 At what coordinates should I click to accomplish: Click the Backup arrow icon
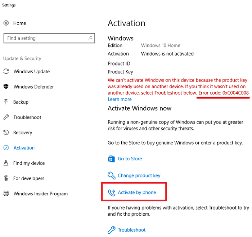pos(6,102)
